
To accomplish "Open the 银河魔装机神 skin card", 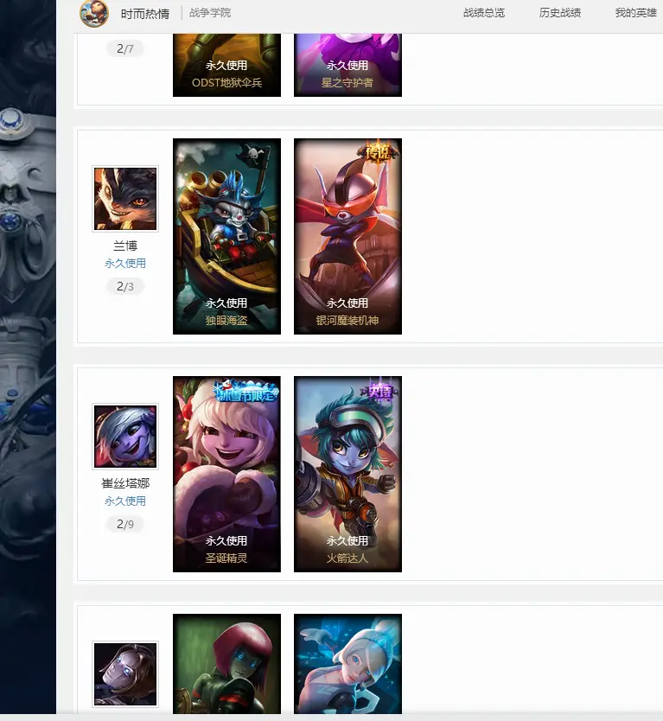I will point(347,236).
